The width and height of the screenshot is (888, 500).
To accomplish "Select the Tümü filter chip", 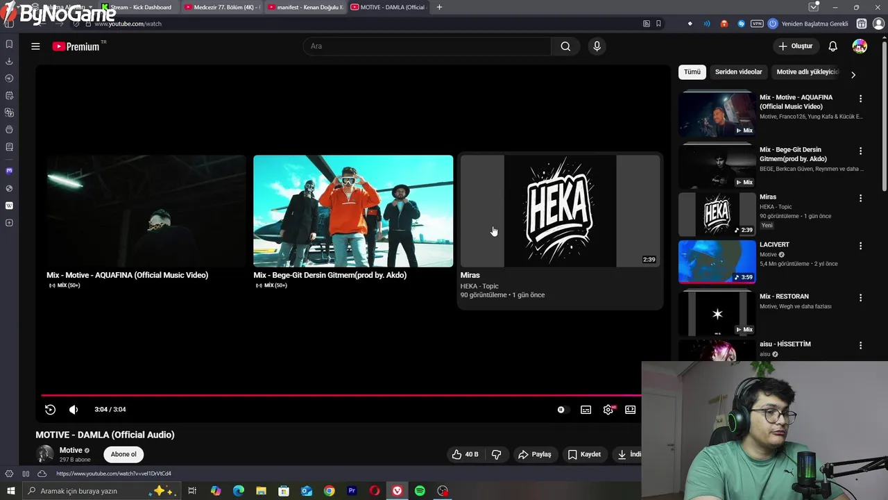I will pyautogui.click(x=692, y=72).
